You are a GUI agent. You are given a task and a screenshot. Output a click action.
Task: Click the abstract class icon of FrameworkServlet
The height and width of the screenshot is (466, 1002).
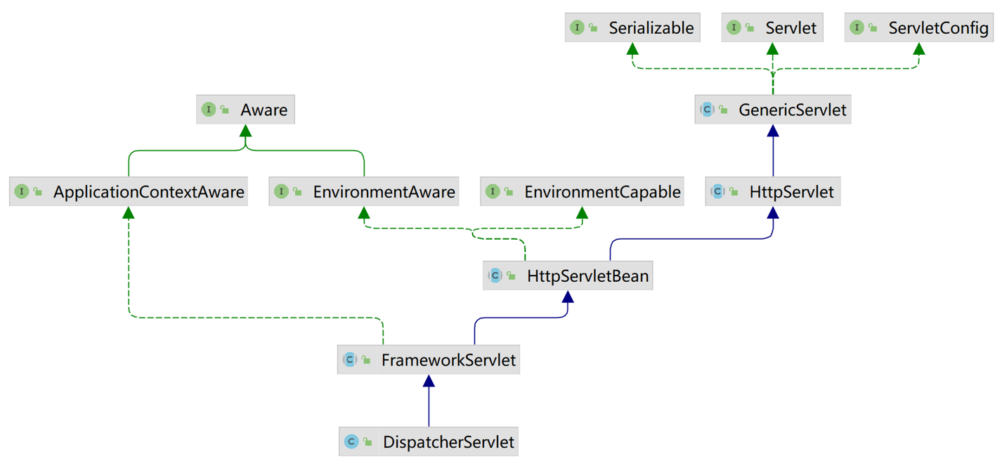[349, 360]
